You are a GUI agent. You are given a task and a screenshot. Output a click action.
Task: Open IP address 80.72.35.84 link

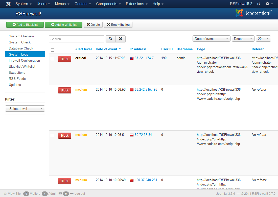pyautogui.click(x=143, y=135)
